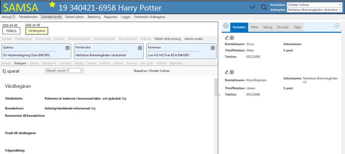Click the Makulera action
The image size is (345, 154).
click(176, 63)
